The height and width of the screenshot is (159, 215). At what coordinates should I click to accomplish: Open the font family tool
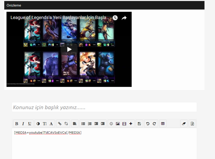click(51, 124)
